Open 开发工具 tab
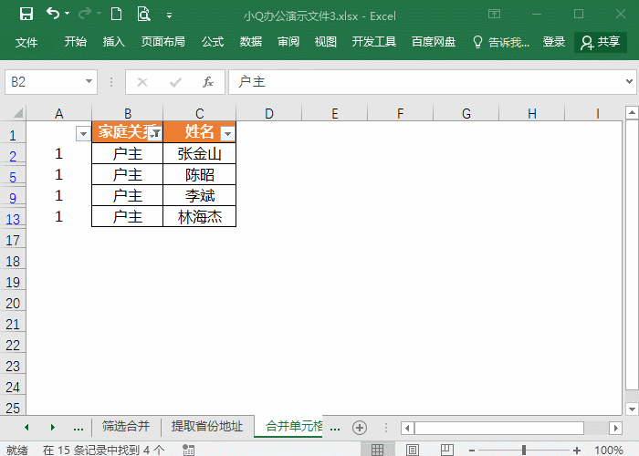This screenshot has width=639, height=456. [374, 42]
